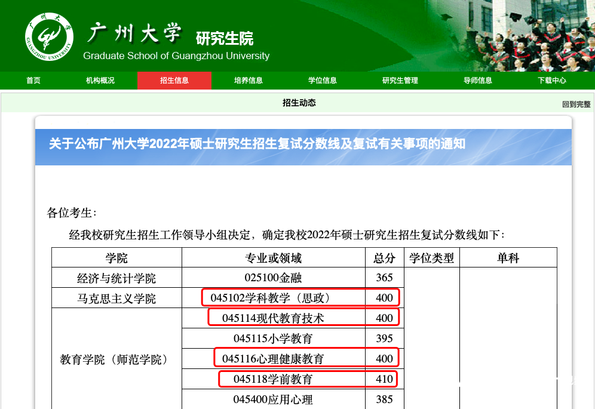Image resolution: width=595 pixels, height=409 pixels.
Task: Click the score 410 for 学前教育
Action: coord(384,379)
